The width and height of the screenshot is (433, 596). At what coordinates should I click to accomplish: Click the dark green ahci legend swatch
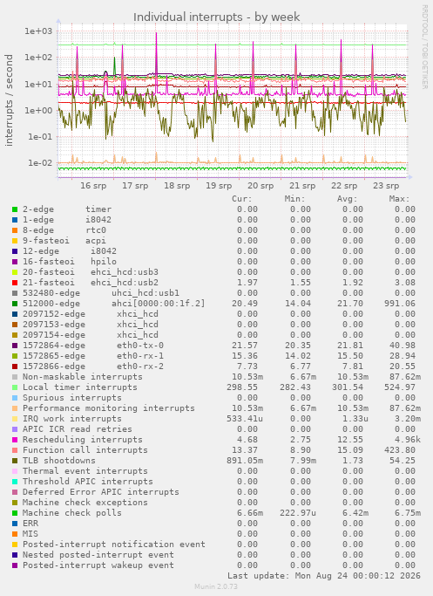tap(15, 304)
